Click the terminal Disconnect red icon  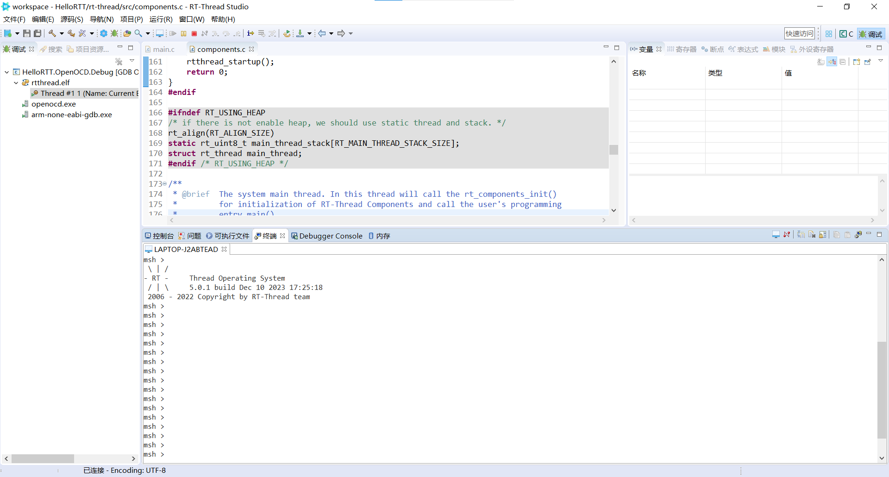pyautogui.click(x=787, y=235)
